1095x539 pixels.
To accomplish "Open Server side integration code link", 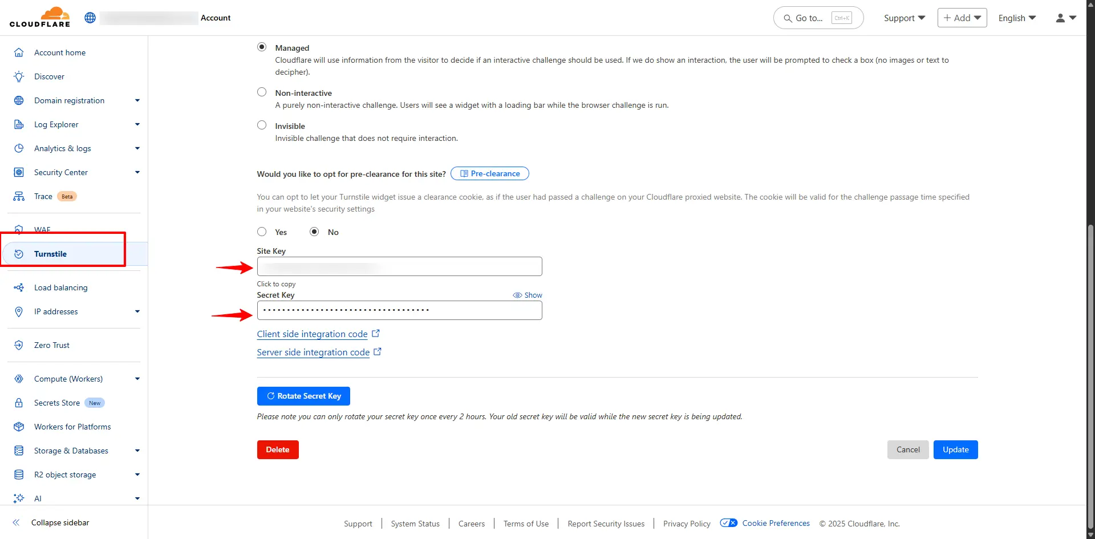I will (x=313, y=352).
